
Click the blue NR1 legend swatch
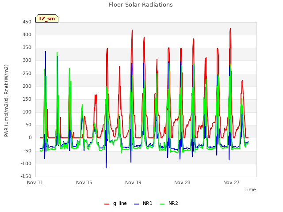coord(137,204)
